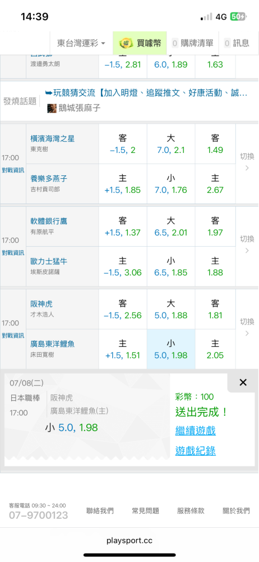
Task: Click the 繼續遊戲 link
Action: pos(195,430)
